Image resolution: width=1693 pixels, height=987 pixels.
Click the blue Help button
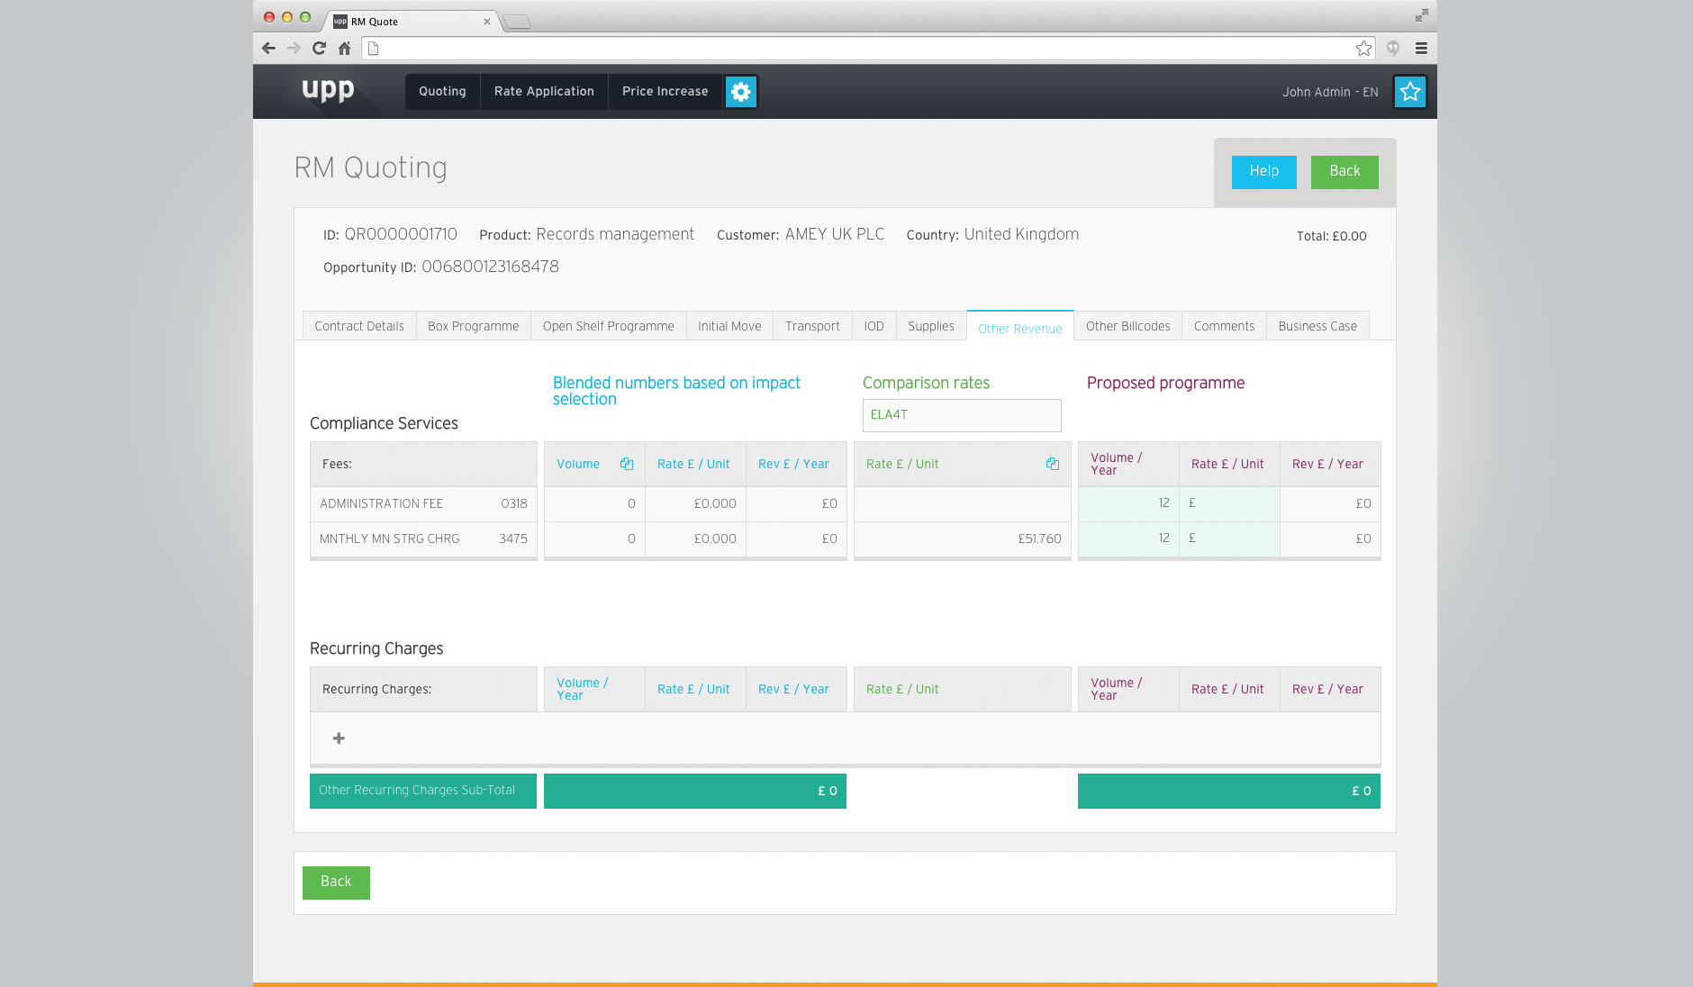coord(1264,172)
